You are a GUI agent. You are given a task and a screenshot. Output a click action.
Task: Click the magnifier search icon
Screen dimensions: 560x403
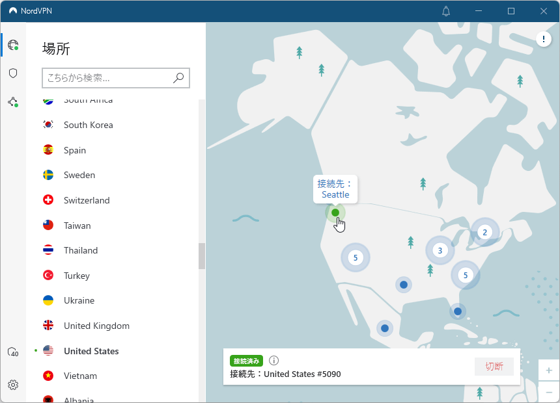coord(178,78)
